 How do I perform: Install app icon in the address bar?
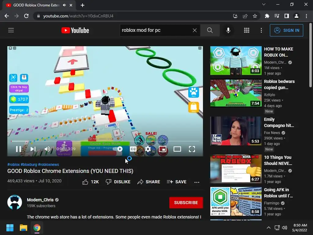(x=235, y=16)
